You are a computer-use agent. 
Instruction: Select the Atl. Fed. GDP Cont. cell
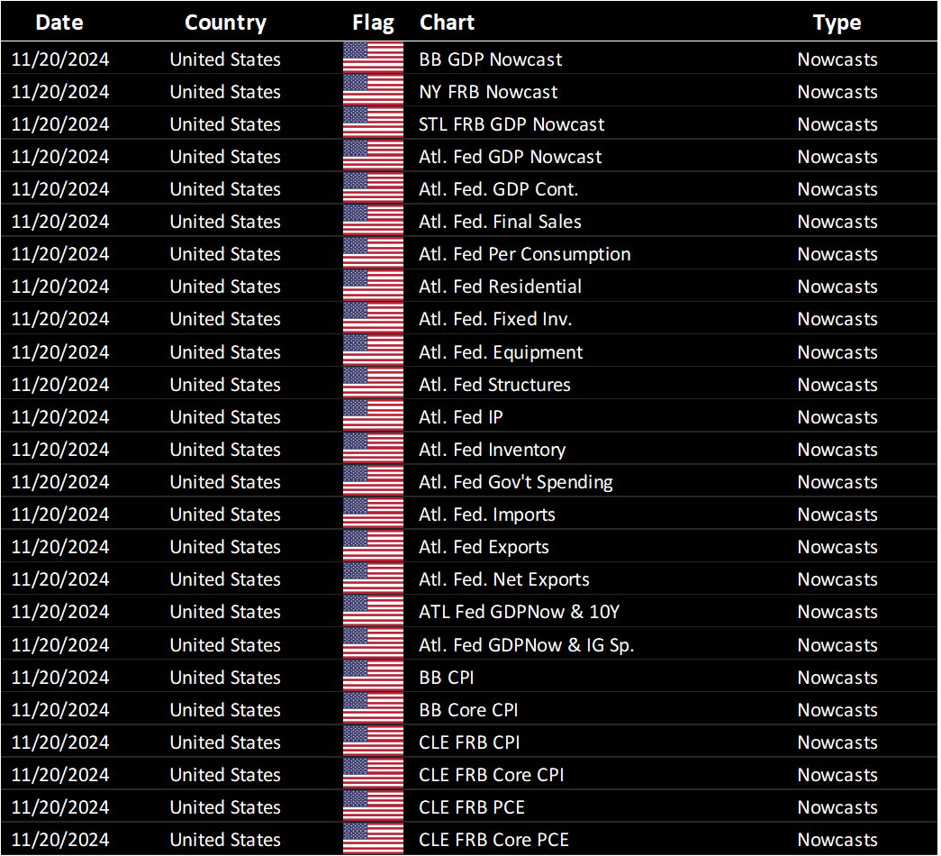(498, 189)
